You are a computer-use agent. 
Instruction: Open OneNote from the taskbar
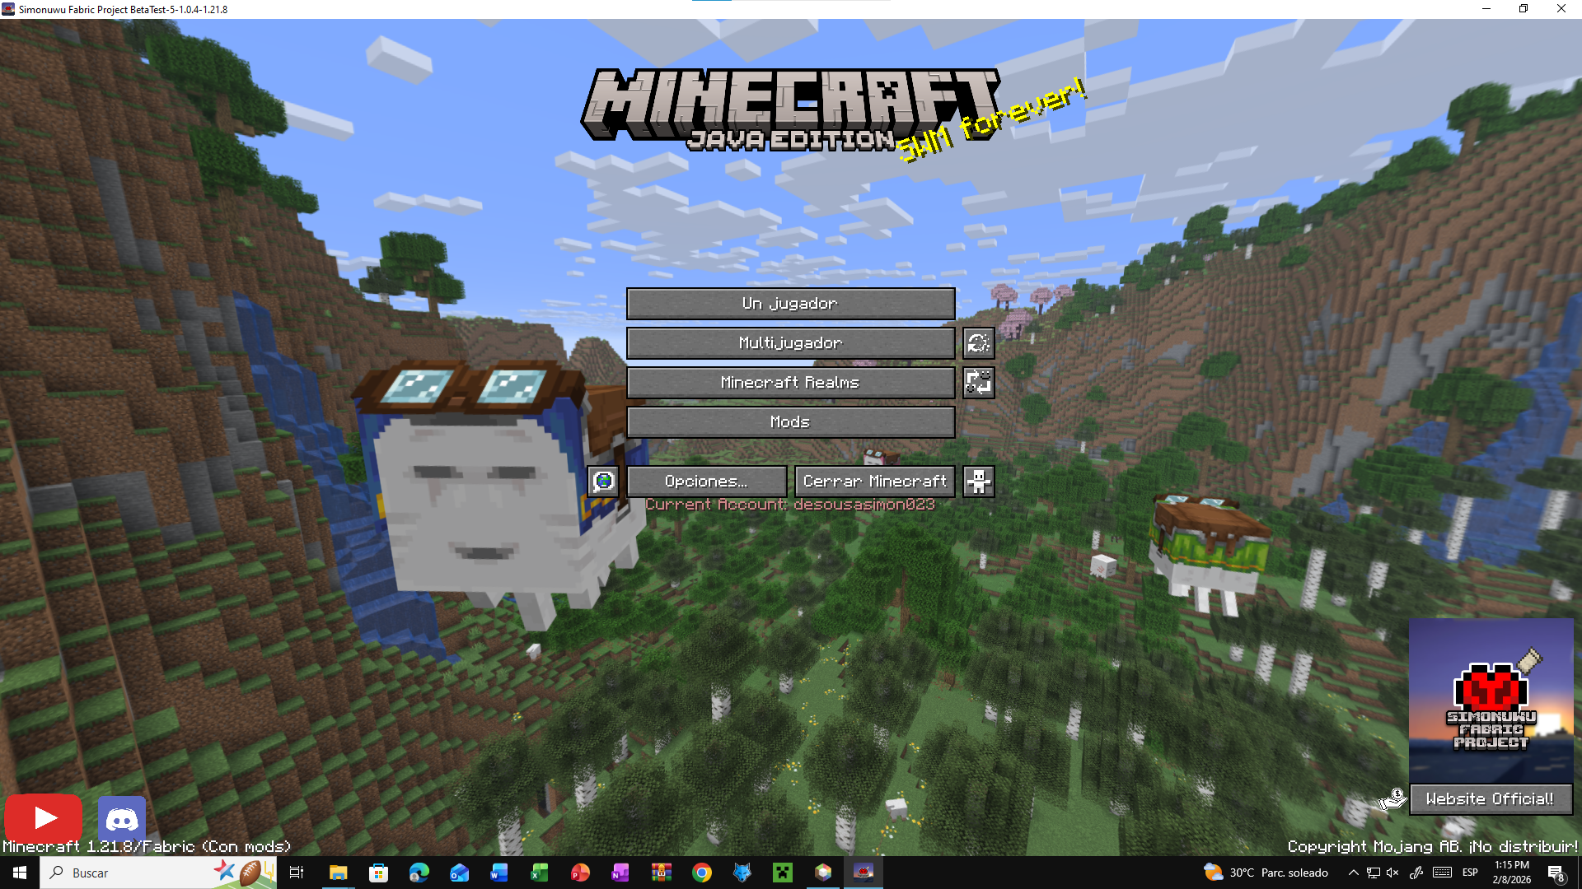620,873
